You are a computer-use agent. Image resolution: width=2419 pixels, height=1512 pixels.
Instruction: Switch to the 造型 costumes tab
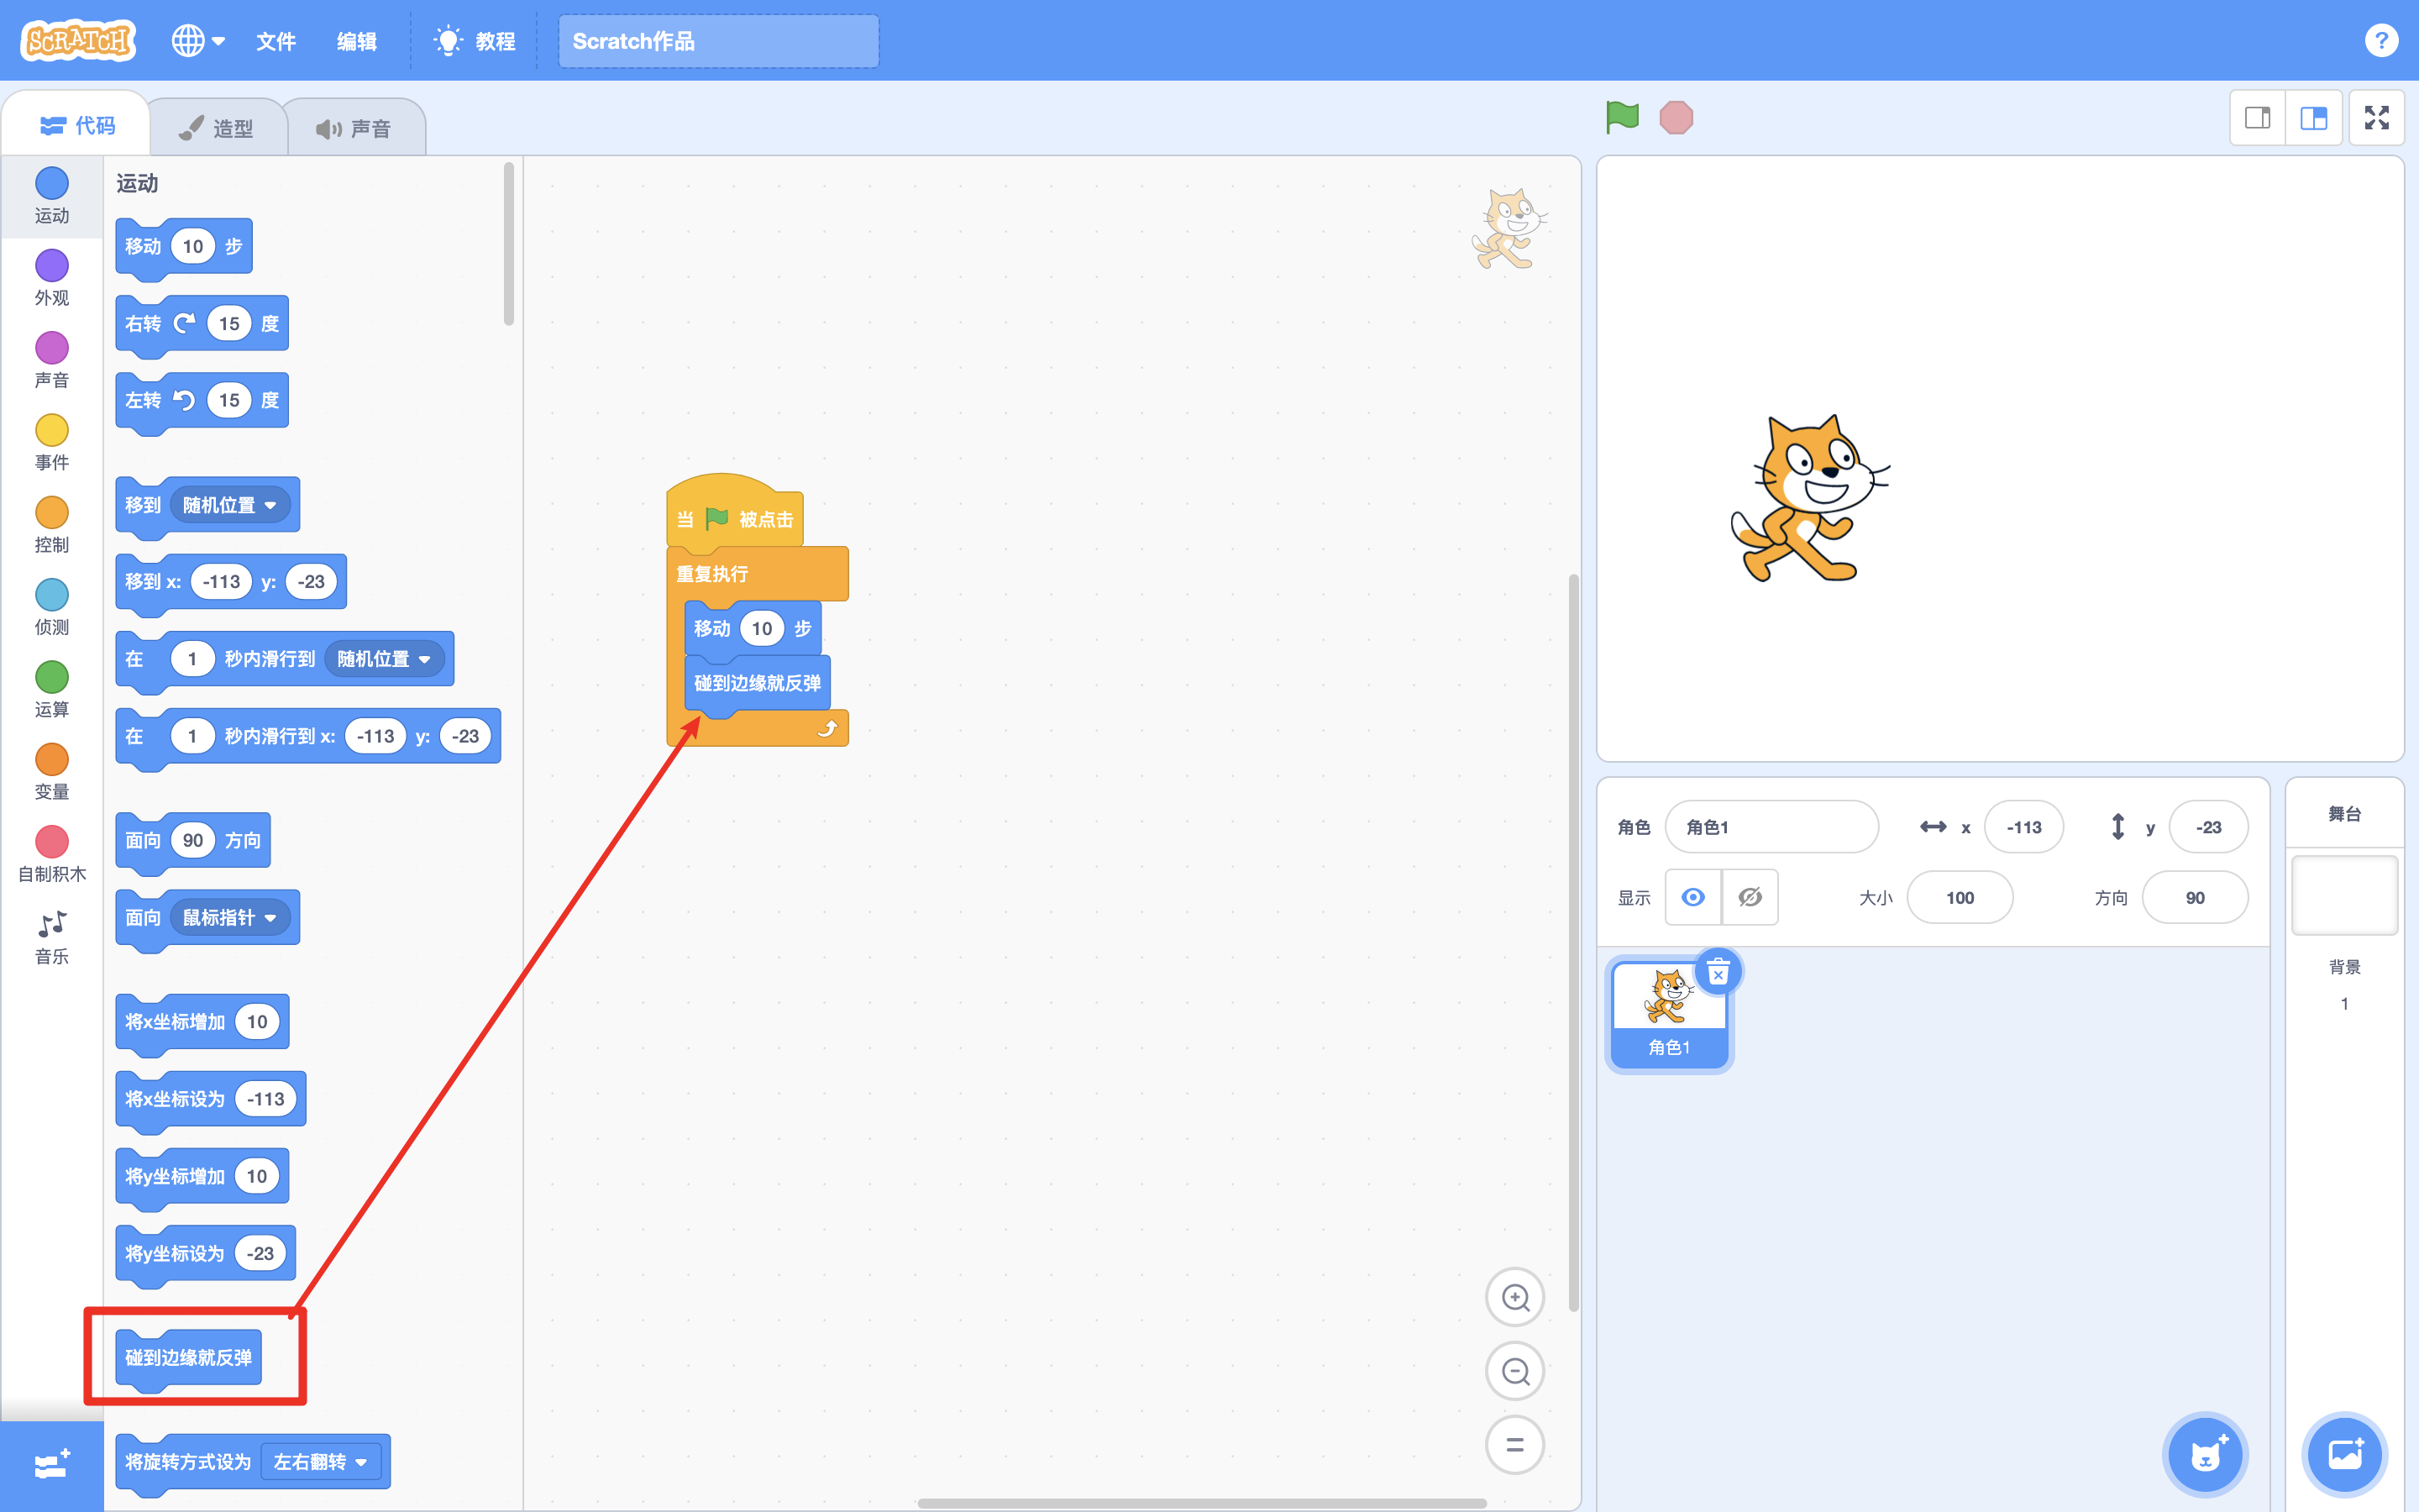point(217,128)
